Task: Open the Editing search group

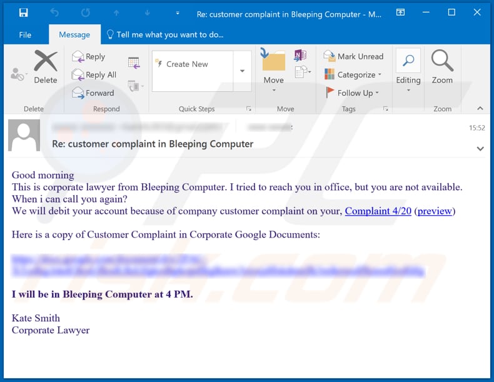Action: (x=408, y=71)
